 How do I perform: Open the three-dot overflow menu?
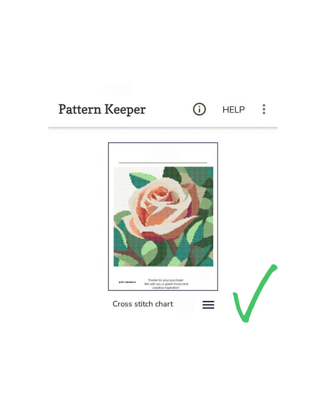(x=264, y=109)
